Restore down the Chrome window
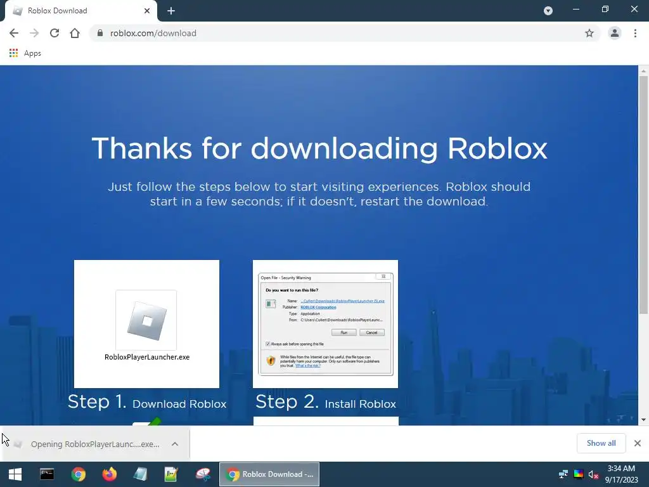 pos(605,9)
